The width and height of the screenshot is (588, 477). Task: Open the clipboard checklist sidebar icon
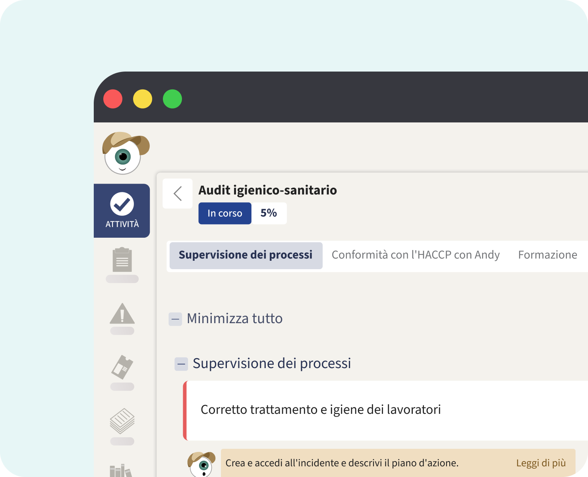[x=122, y=260]
